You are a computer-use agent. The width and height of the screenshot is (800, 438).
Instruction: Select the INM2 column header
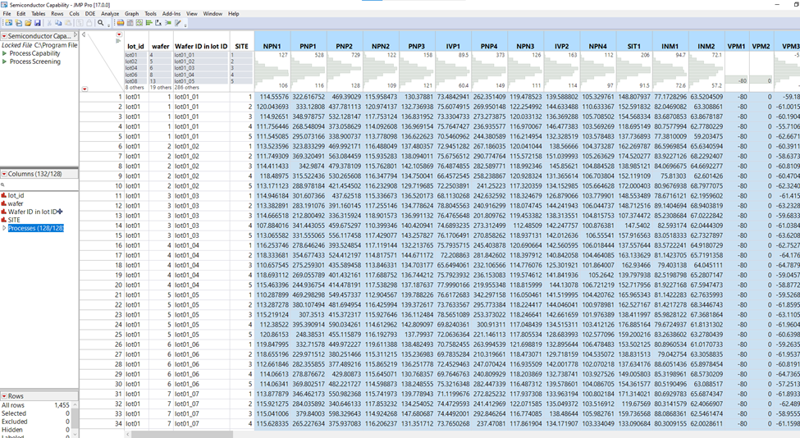[706, 46]
